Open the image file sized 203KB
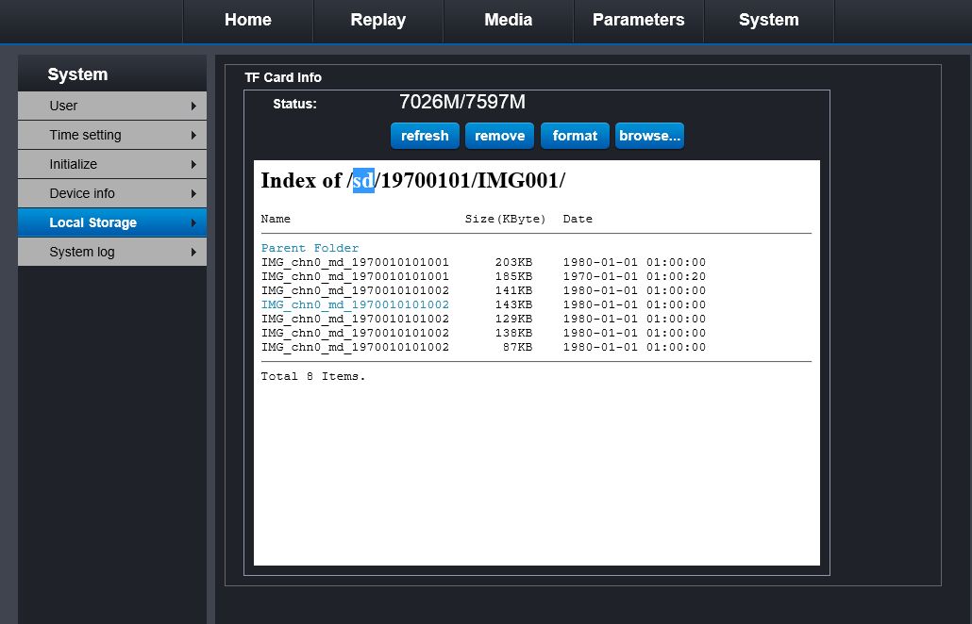 355,262
